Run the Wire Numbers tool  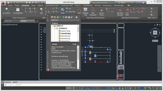pos(93,12)
